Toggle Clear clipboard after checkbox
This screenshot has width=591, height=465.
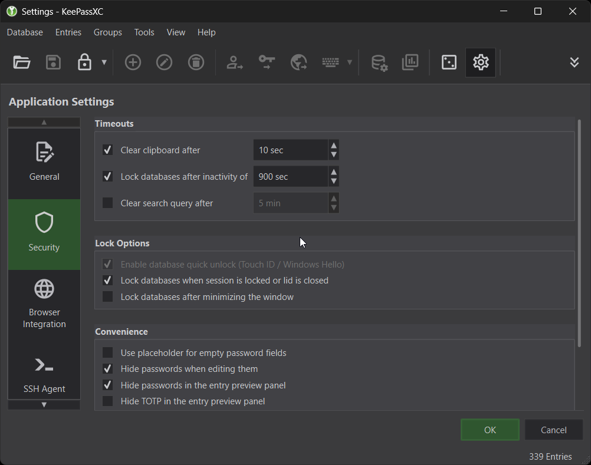pos(107,150)
